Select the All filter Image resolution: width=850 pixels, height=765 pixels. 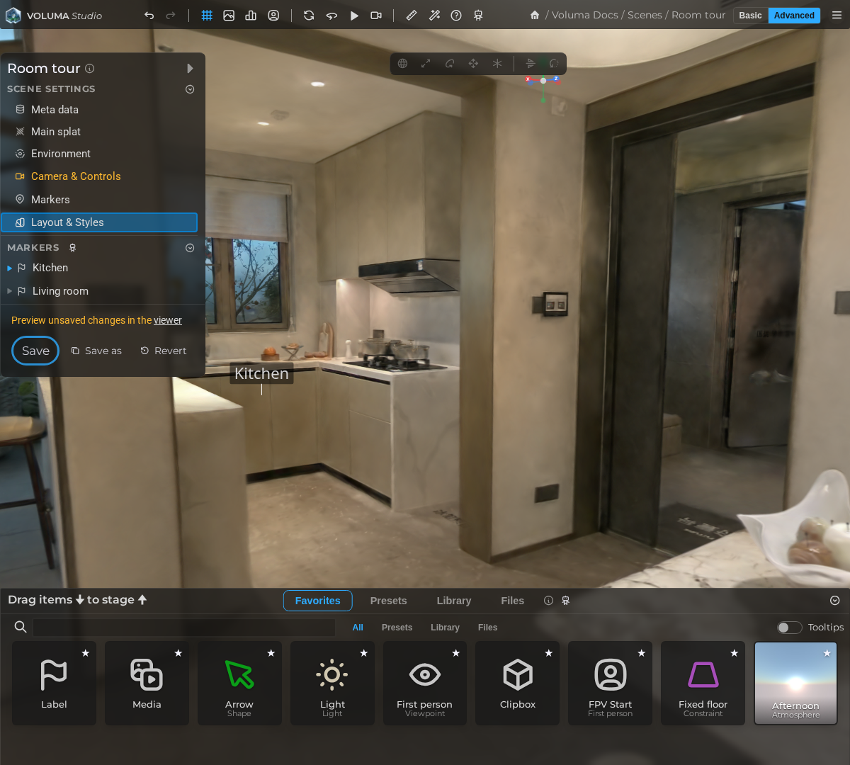coord(358,628)
